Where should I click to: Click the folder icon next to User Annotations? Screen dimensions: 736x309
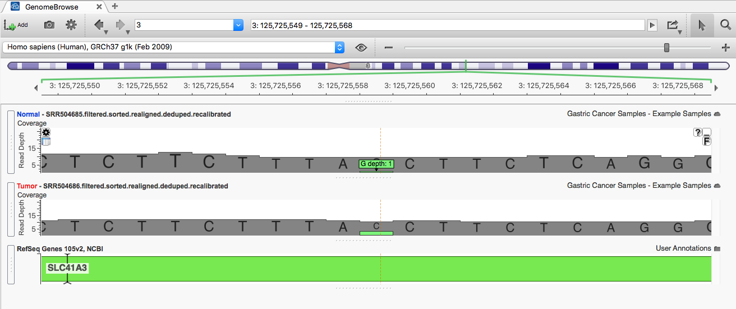[717, 248]
